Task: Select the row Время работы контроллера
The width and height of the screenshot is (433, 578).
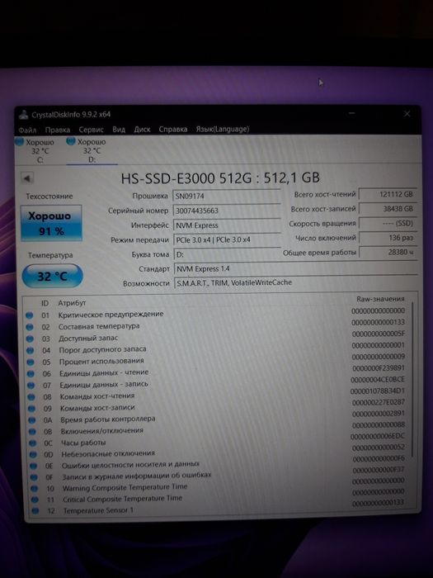Action: click(x=217, y=418)
